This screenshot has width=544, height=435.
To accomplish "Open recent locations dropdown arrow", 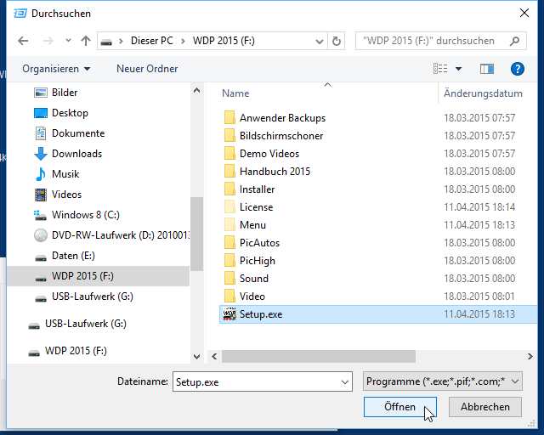I will 68,41.
